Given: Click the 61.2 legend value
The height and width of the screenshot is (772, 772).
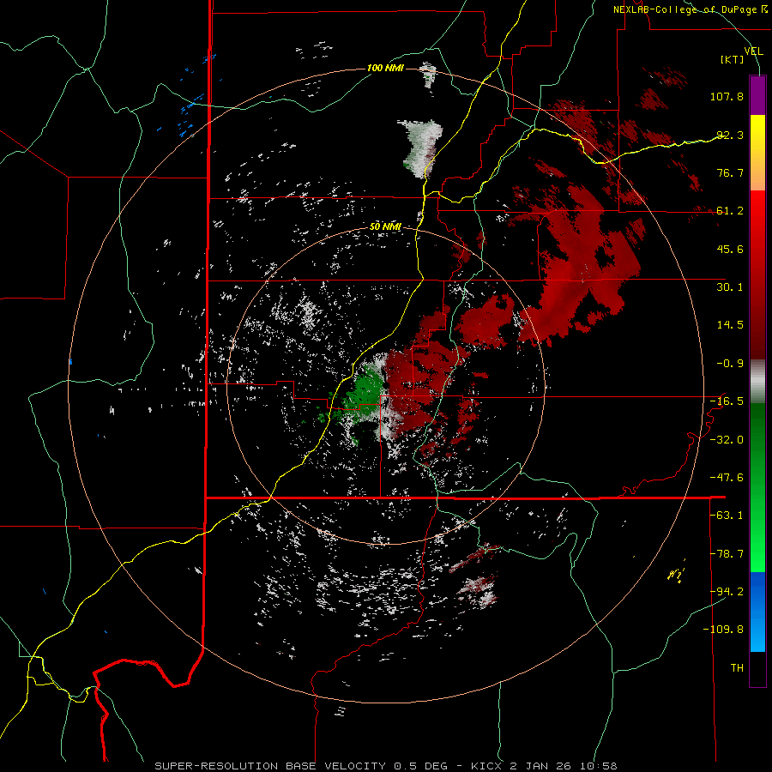Looking at the screenshot, I should pyautogui.click(x=730, y=210).
